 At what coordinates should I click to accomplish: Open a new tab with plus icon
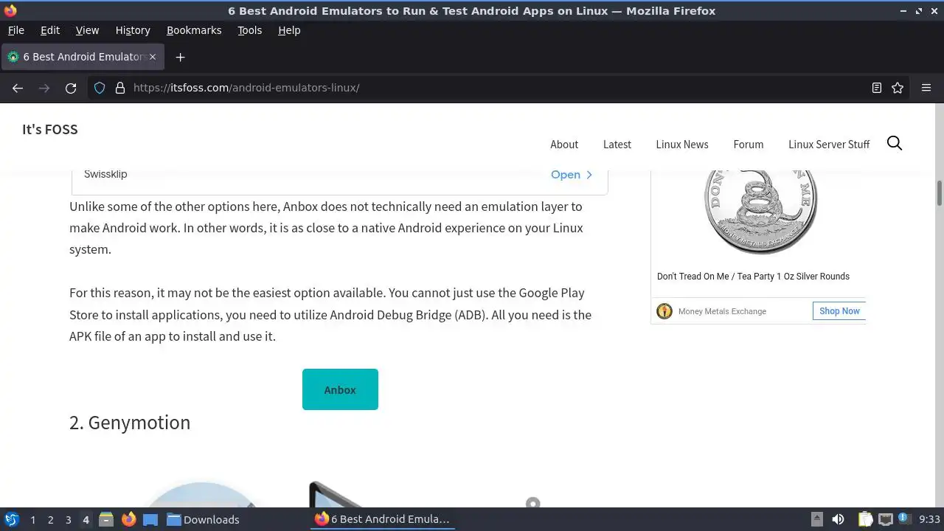tap(180, 57)
